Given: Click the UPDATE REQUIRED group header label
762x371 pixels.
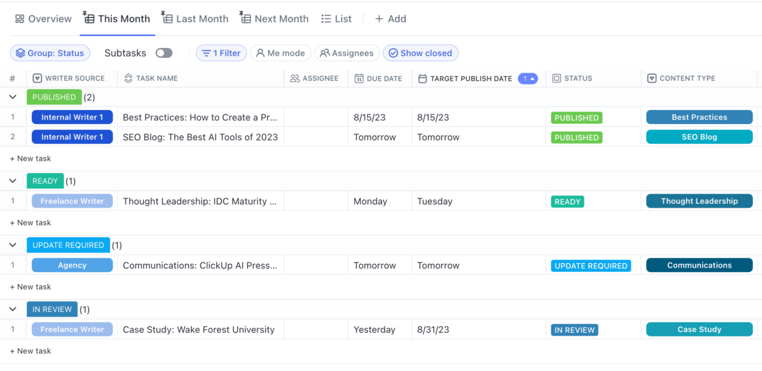Looking at the screenshot, I should (x=68, y=245).
